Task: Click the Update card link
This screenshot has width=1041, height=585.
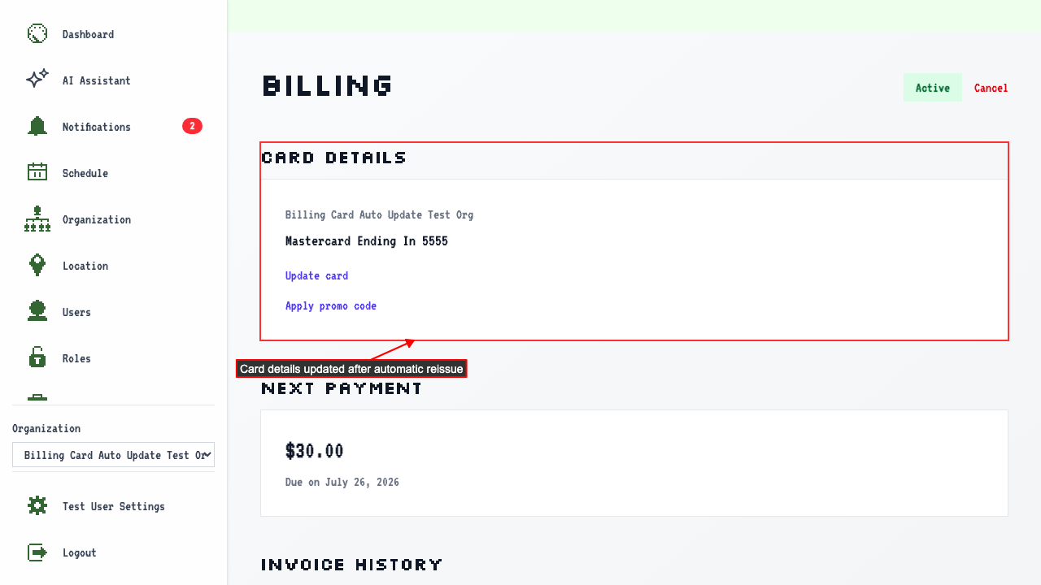Action: [x=316, y=276]
